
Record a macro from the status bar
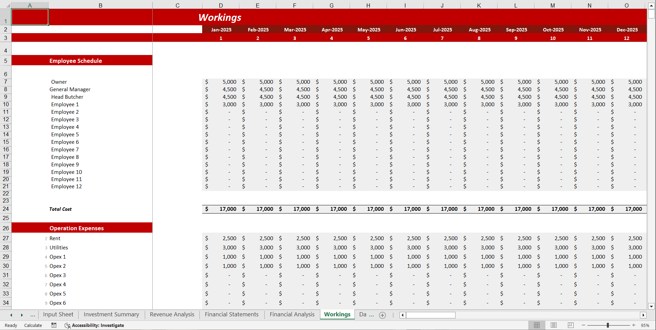click(54, 325)
